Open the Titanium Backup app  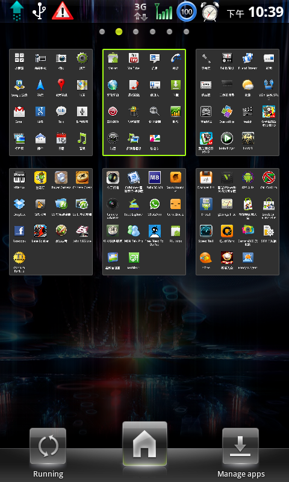pos(19,258)
